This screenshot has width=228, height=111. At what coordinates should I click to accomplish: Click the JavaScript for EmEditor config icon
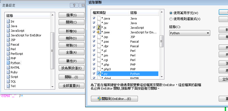[x=8, y=35]
